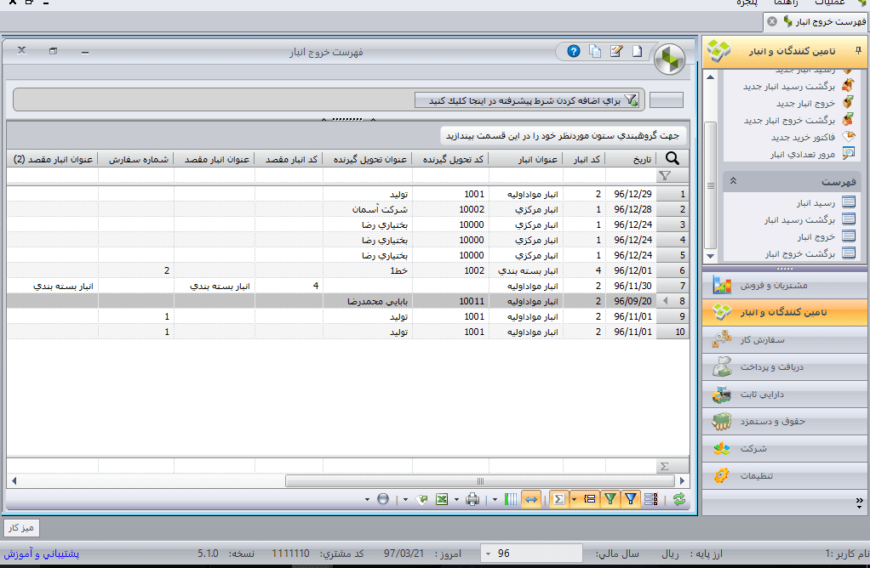870x568 pixels.
Task: Click the filter row funnel icon
Action: (x=665, y=176)
